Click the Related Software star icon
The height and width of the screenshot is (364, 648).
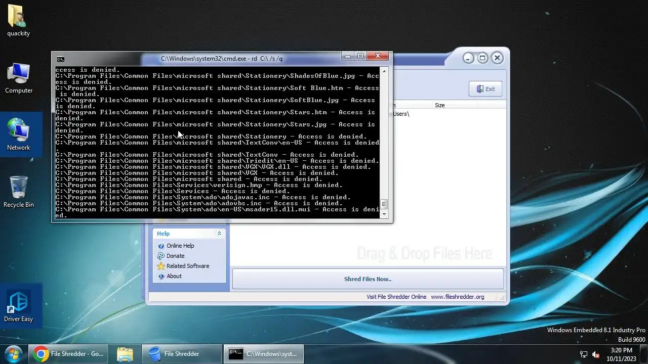pos(161,266)
